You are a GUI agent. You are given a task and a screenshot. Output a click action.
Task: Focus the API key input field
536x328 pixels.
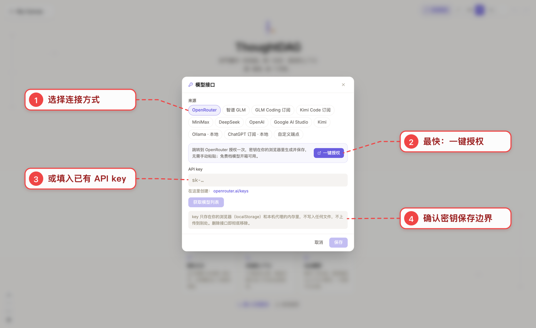(268, 180)
